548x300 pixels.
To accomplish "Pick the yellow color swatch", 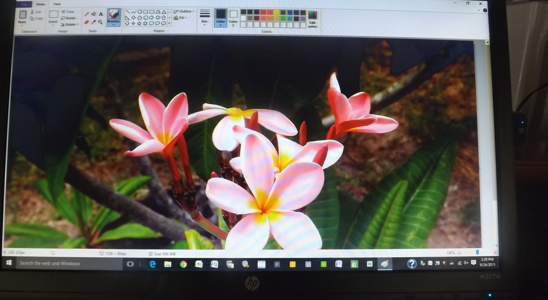I will click(276, 12).
